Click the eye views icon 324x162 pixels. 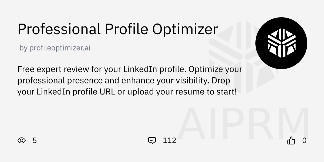click(22, 140)
